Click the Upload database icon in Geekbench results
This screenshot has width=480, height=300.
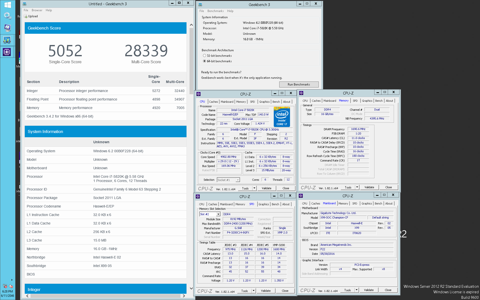pos(25,16)
